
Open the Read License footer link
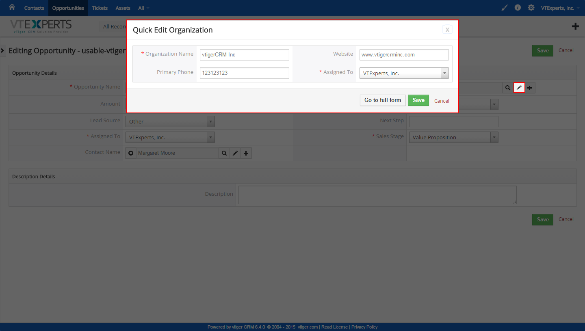(334, 327)
